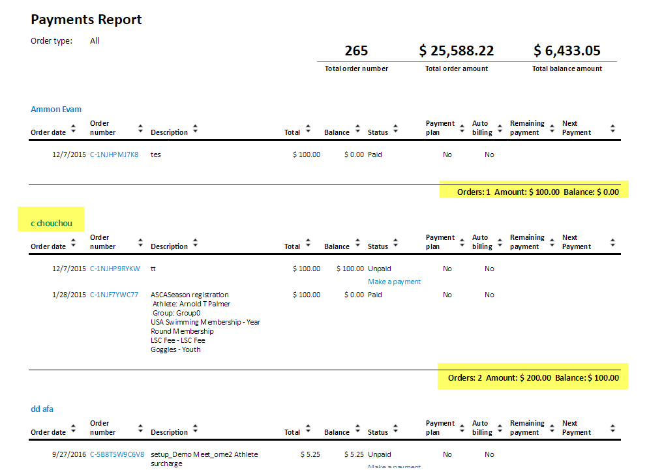The height and width of the screenshot is (470, 664).
Task: Sort c chouchou table by Balance
Action: click(x=357, y=243)
